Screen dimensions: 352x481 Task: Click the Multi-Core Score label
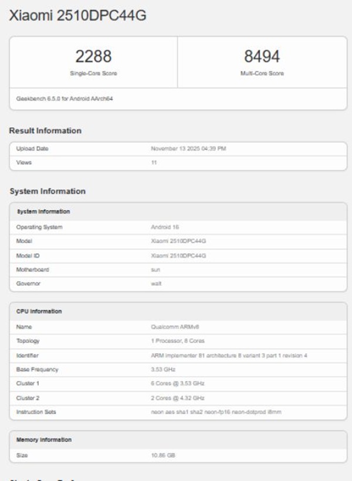262,73
